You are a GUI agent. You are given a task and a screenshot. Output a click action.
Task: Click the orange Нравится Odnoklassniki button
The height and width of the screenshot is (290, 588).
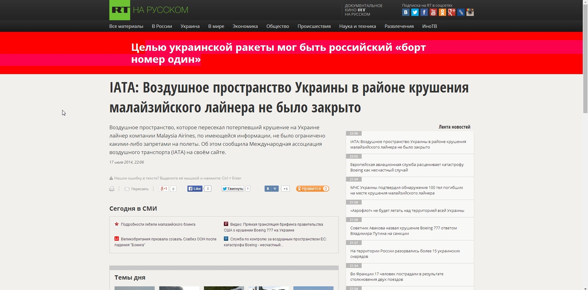(312, 189)
